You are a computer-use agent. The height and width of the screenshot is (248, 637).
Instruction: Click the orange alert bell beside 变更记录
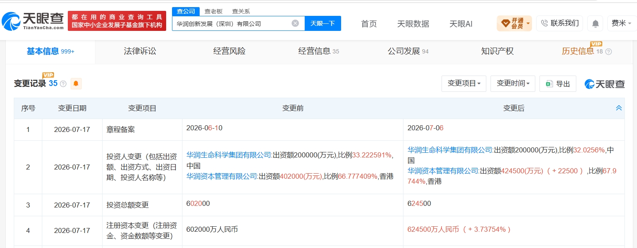pos(76,84)
